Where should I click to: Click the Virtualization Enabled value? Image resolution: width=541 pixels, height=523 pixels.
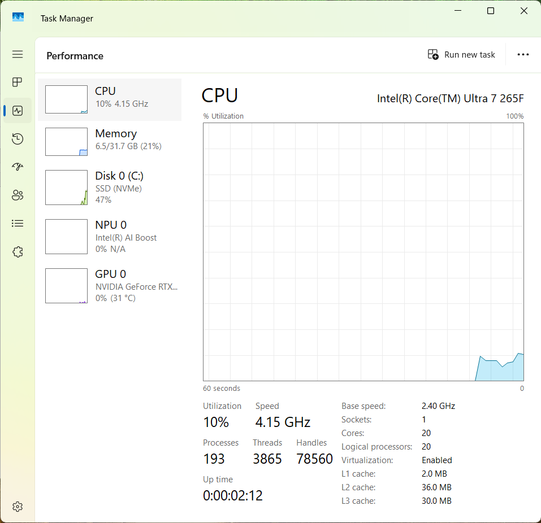click(x=437, y=460)
